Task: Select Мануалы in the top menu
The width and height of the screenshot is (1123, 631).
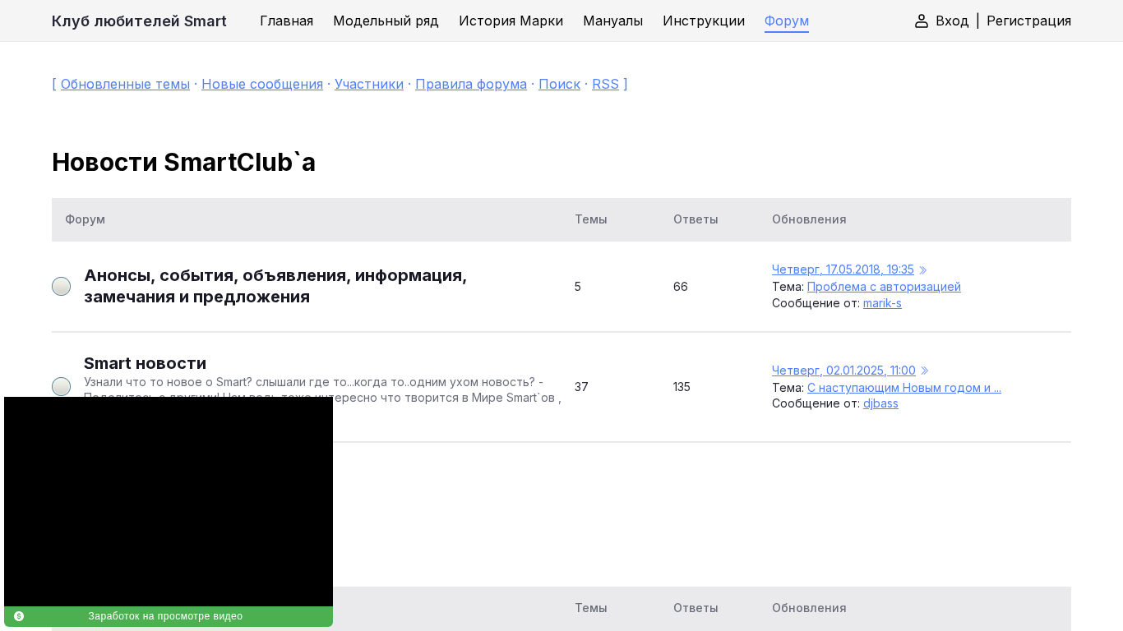Action: [x=612, y=21]
